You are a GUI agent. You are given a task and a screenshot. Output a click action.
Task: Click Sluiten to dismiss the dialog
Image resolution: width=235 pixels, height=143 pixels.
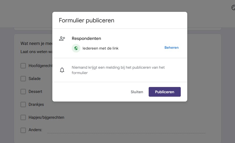tap(137, 92)
